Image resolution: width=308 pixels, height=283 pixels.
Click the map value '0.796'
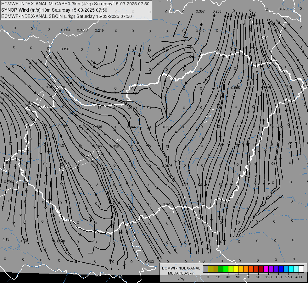click(8, 182)
